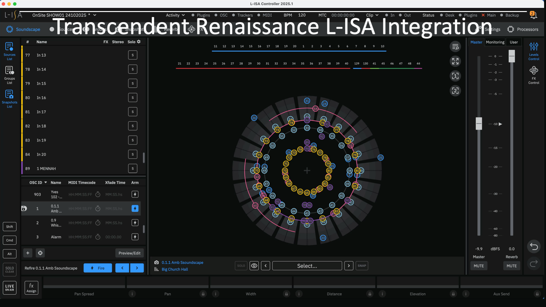Viewport: 546px width, 307px height.
Task: Add a new snapshot with plus button
Action: [x=28, y=253]
